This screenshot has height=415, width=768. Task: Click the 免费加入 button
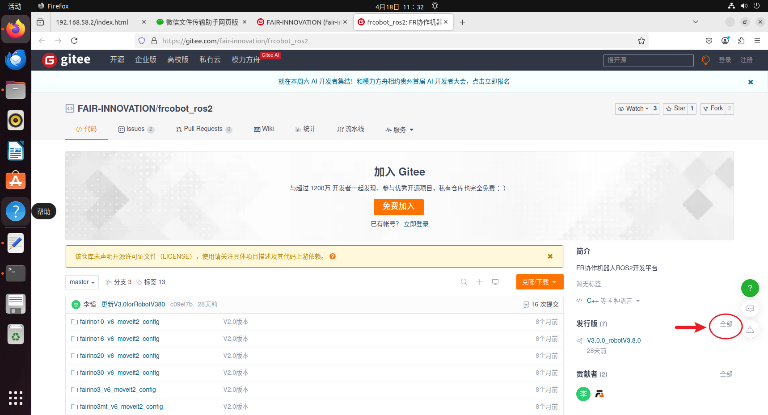399,207
